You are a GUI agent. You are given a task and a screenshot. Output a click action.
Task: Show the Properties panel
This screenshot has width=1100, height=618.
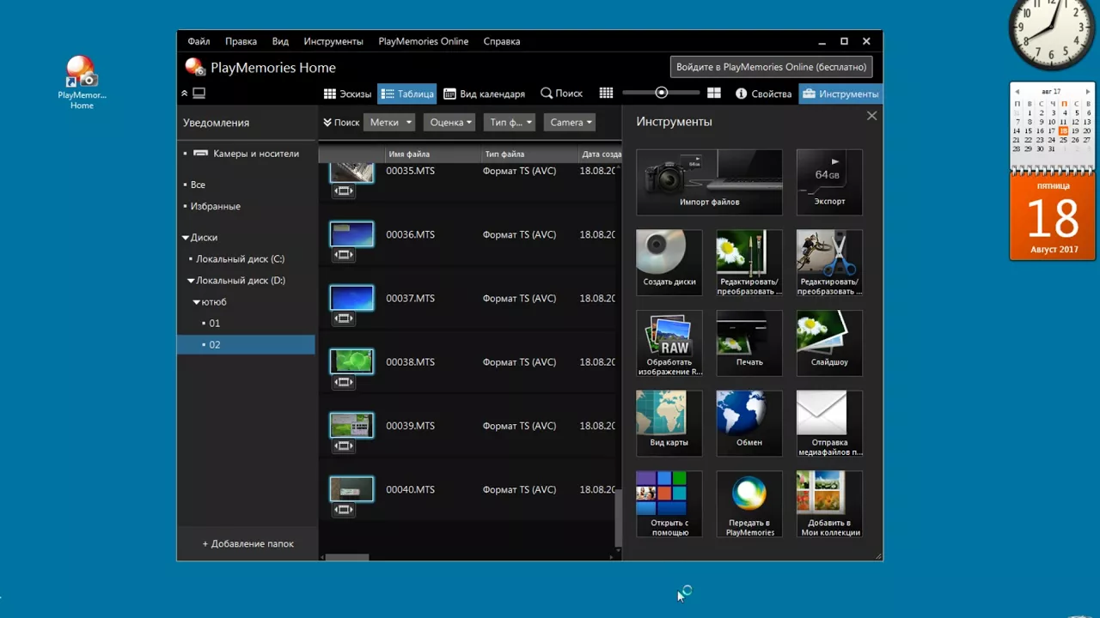coord(764,94)
